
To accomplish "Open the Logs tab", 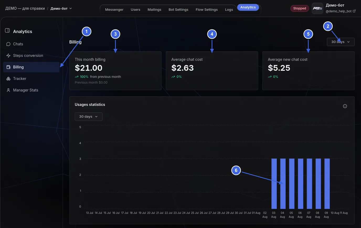I will tap(229, 10).
